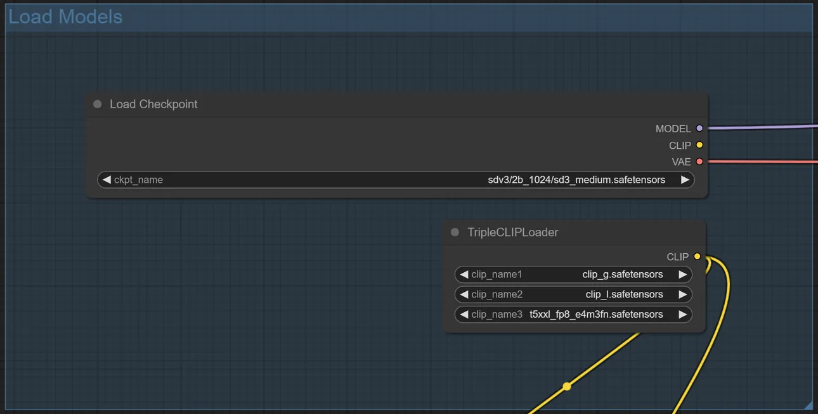818x414 pixels.
Task: Open the clip_l.safetensors dropdown
Action: tap(573, 294)
